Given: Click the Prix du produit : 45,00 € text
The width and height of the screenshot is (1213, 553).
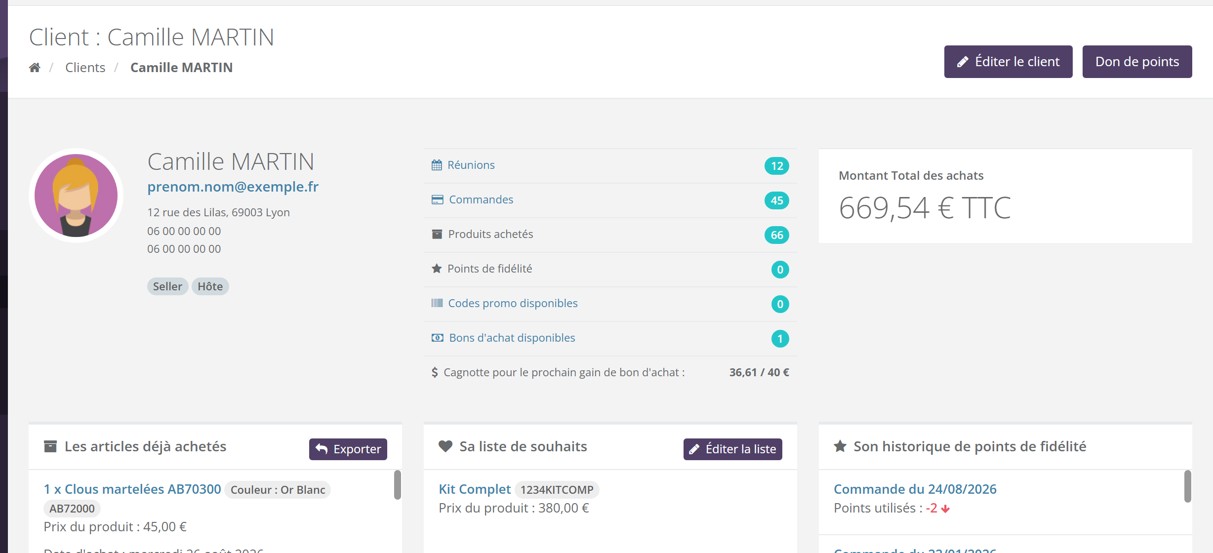Looking at the screenshot, I should coord(115,527).
